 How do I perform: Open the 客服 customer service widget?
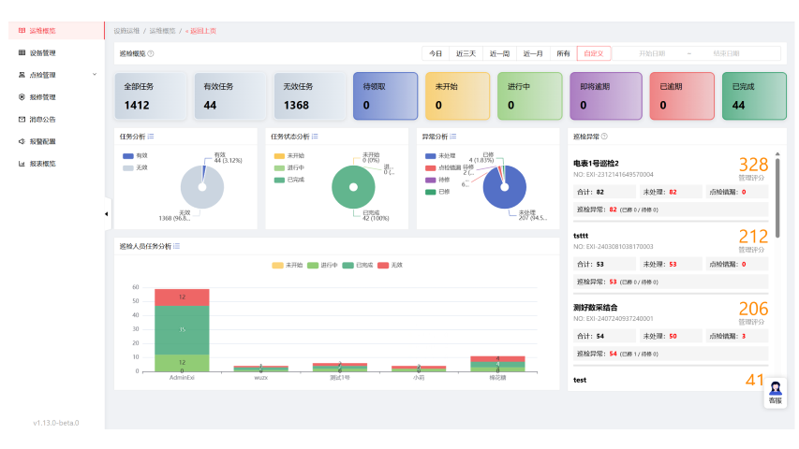click(775, 392)
